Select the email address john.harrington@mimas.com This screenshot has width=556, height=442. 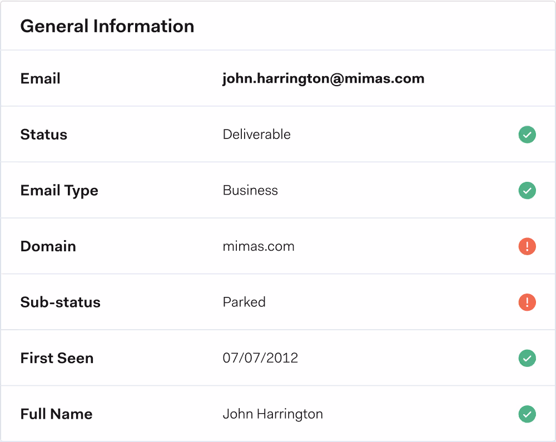tap(324, 78)
